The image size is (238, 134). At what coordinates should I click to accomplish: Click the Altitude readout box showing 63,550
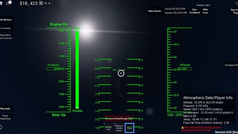click(184, 69)
